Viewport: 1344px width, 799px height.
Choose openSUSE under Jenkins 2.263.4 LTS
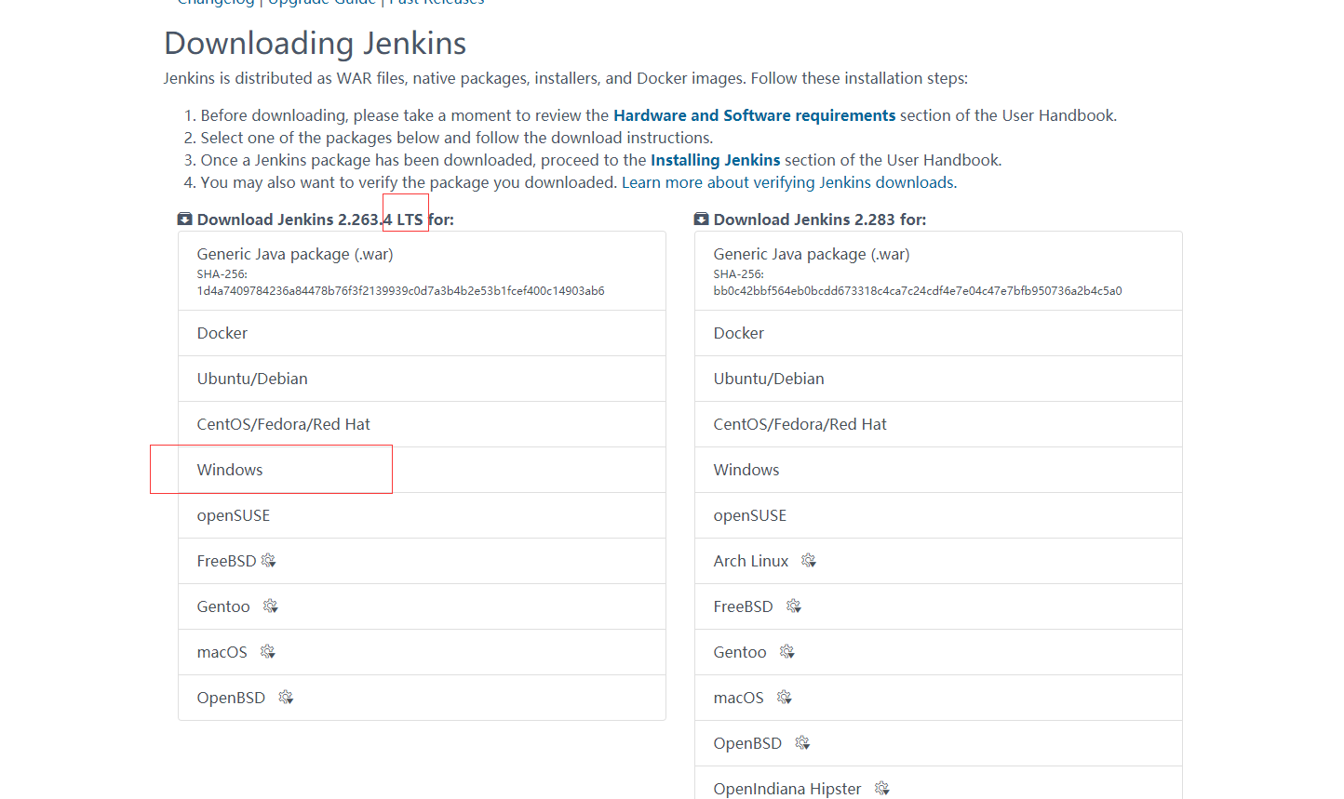click(422, 515)
